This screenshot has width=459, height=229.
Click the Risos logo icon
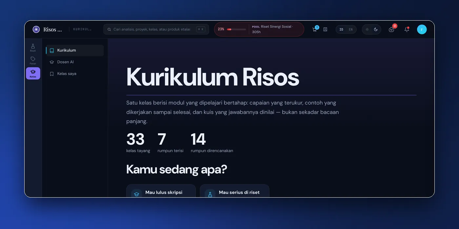coord(36,29)
